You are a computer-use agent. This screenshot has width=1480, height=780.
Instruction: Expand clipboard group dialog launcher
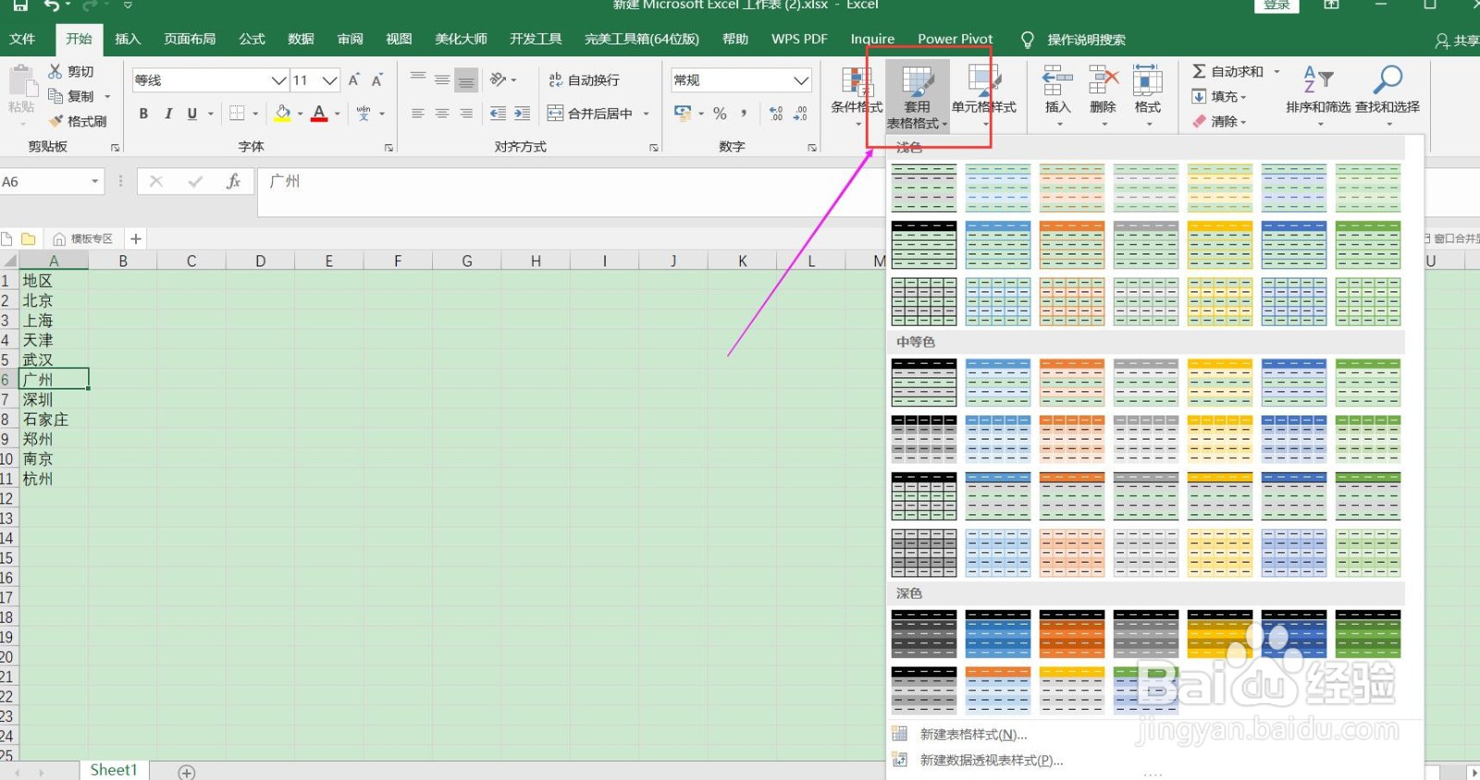(115, 148)
